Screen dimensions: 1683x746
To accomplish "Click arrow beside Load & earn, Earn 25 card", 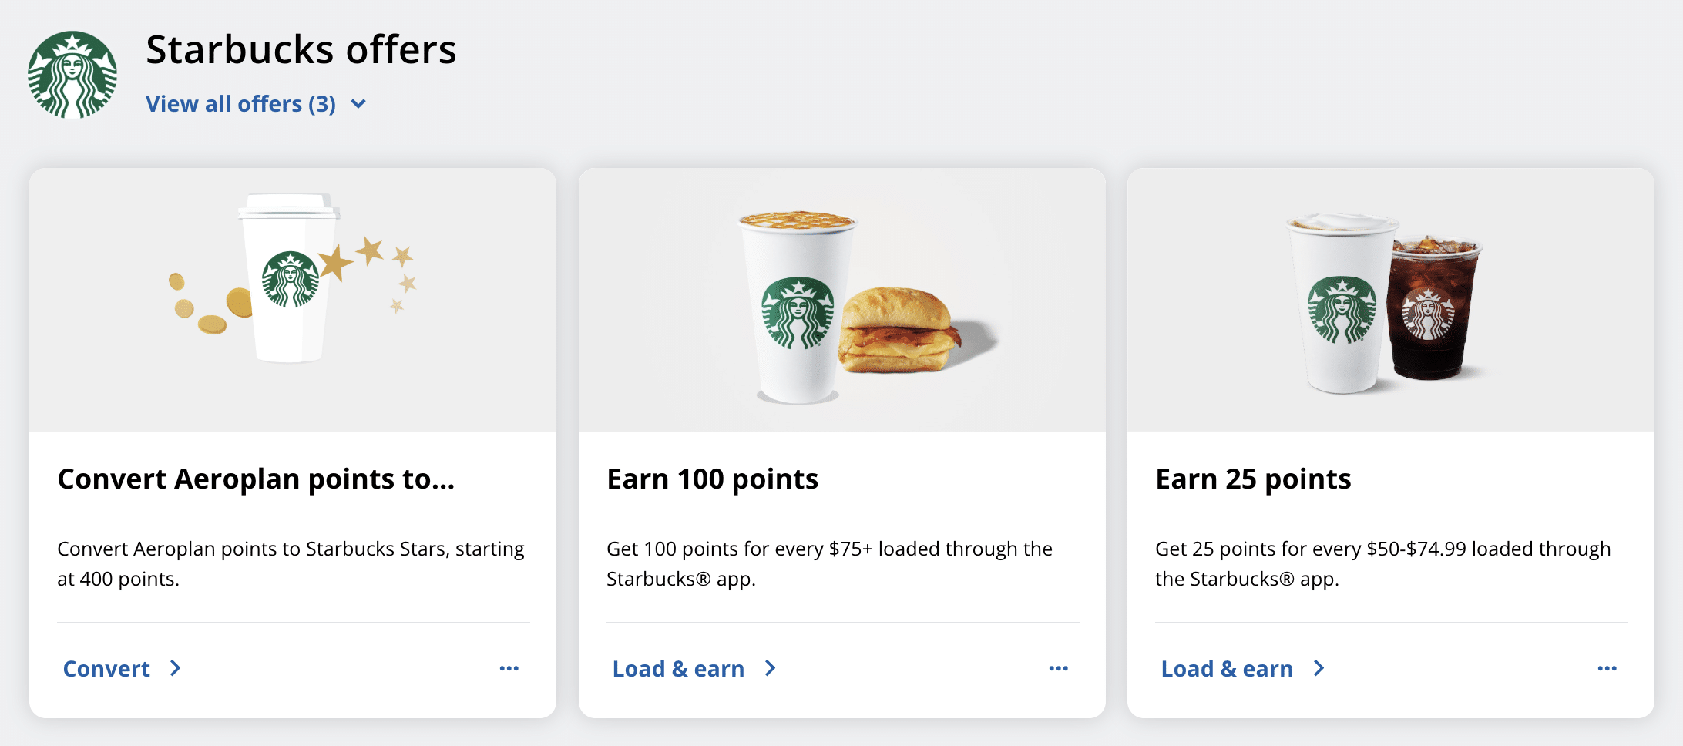I will tap(1319, 668).
